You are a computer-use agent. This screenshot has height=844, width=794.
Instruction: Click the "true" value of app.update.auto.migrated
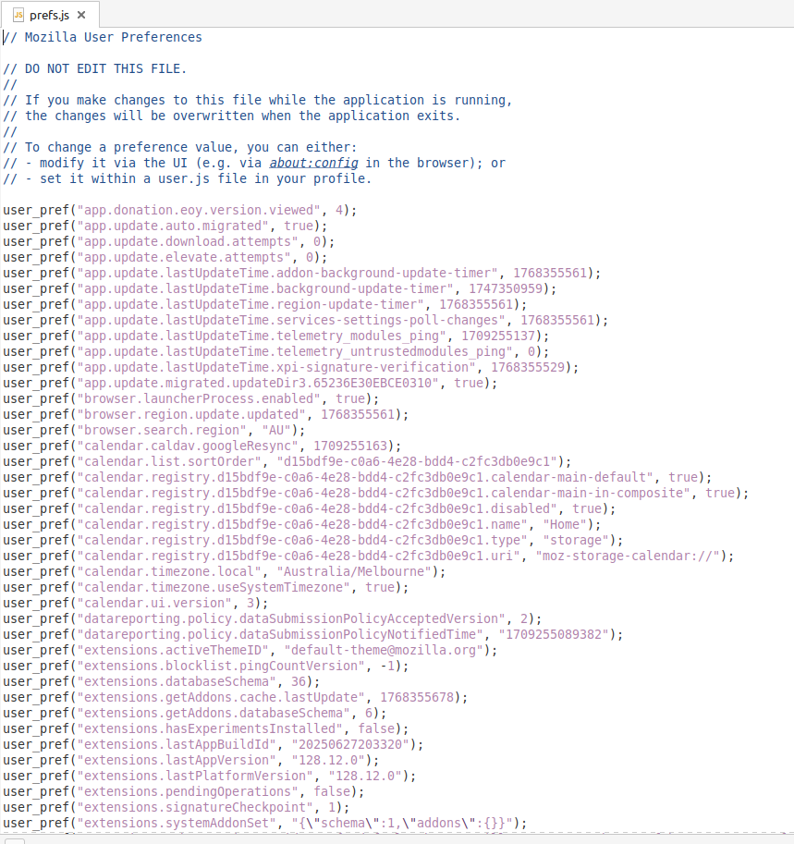pos(299,226)
